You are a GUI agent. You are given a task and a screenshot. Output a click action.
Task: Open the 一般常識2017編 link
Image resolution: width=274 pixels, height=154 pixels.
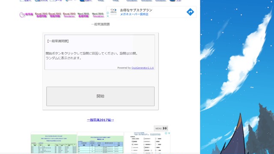[x=101, y=120]
